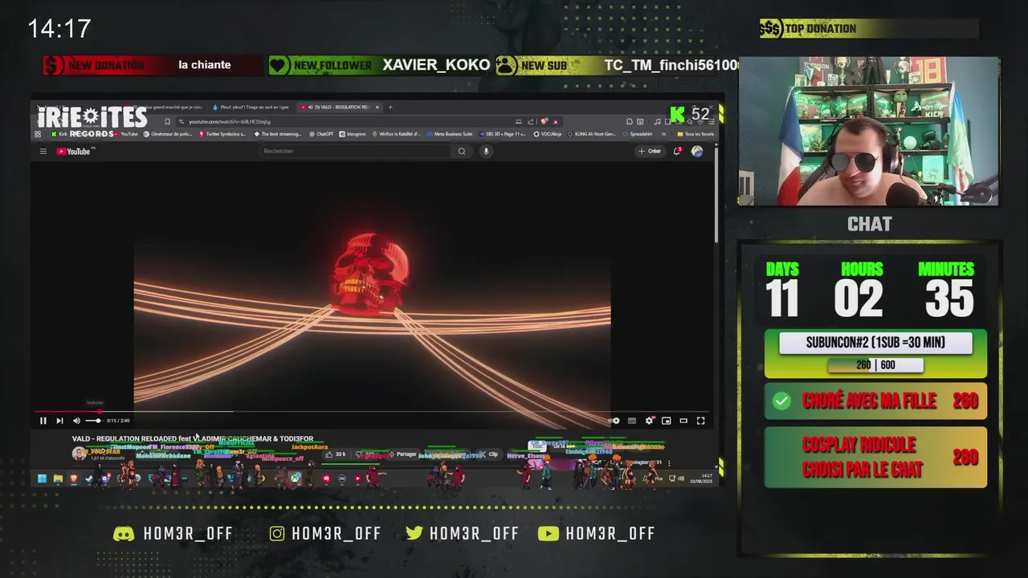This screenshot has height=578, width=1028.
Task: Open the Créer menu
Action: tap(649, 151)
